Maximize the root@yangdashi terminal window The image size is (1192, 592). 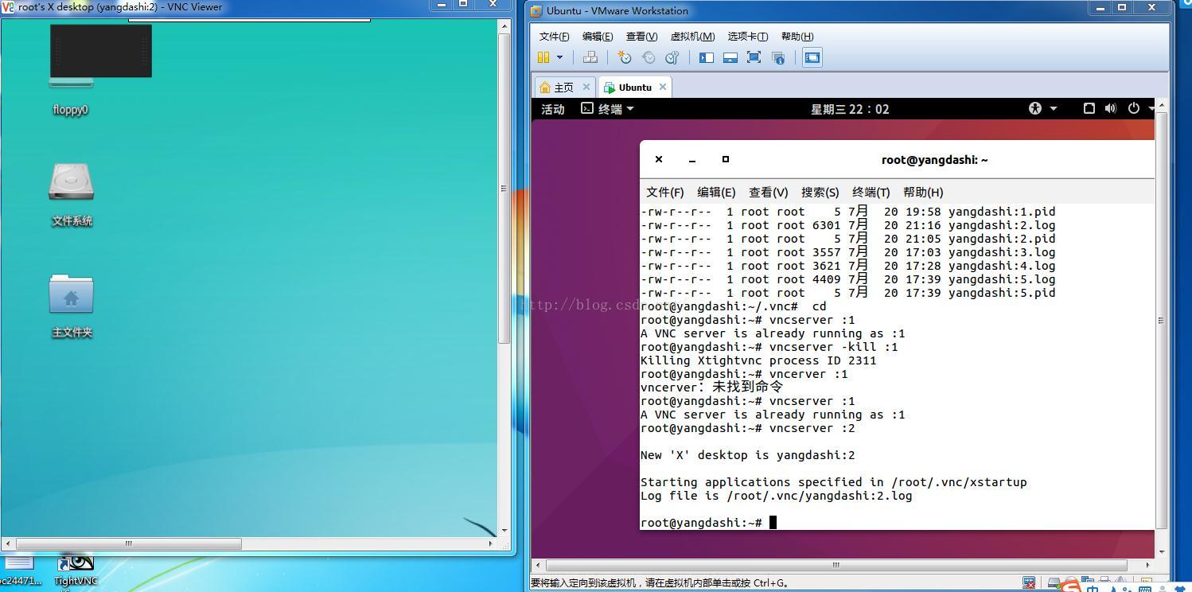point(726,159)
